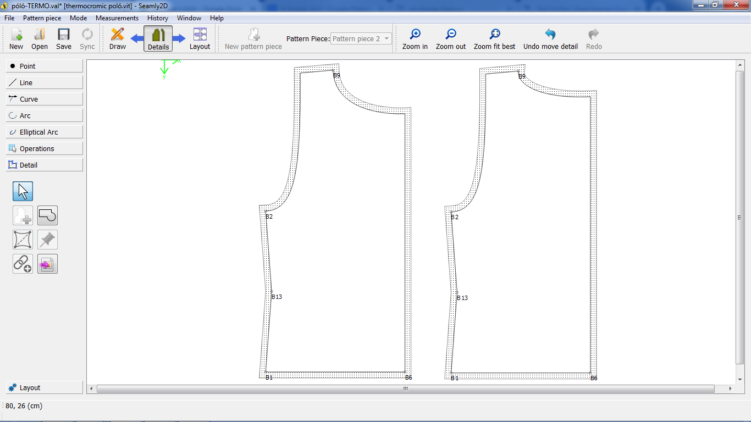
Task: Save the pattern file
Action: (x=64, y=39)
